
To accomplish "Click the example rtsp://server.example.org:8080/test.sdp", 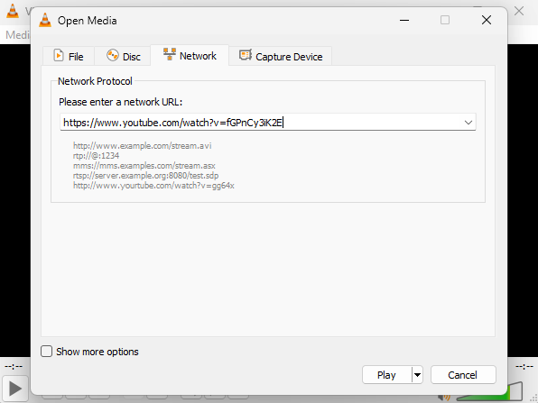I will 145,176.
